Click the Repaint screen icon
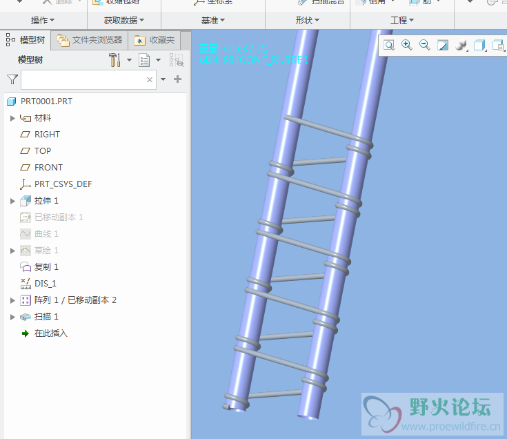Image resolution: width=507 pixels, height=439 pixels. pyautogui.click(x=443, y=45)
